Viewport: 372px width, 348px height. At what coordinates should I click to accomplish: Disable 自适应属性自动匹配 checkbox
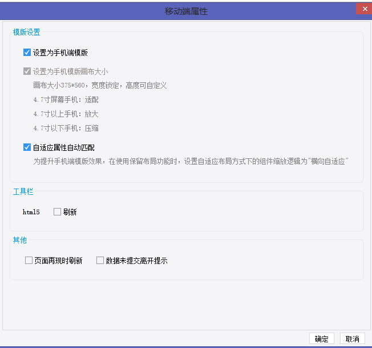[x=27, y=147]
